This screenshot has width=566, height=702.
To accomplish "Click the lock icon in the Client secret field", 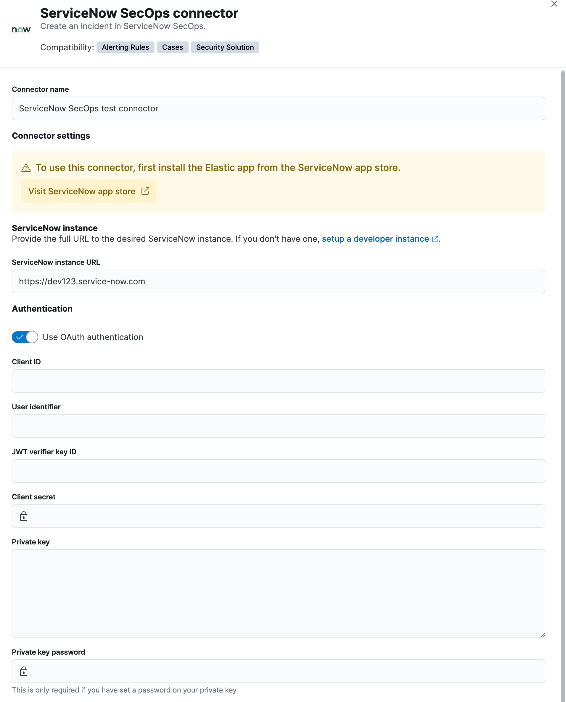I will [x=23, y=516].
